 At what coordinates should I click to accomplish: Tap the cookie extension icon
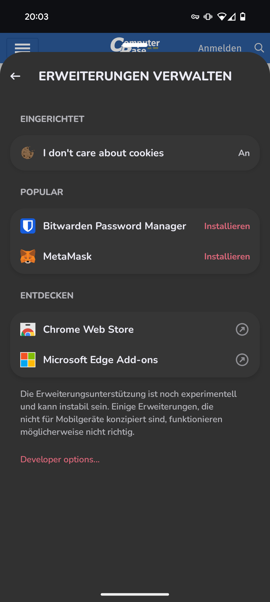28,153
